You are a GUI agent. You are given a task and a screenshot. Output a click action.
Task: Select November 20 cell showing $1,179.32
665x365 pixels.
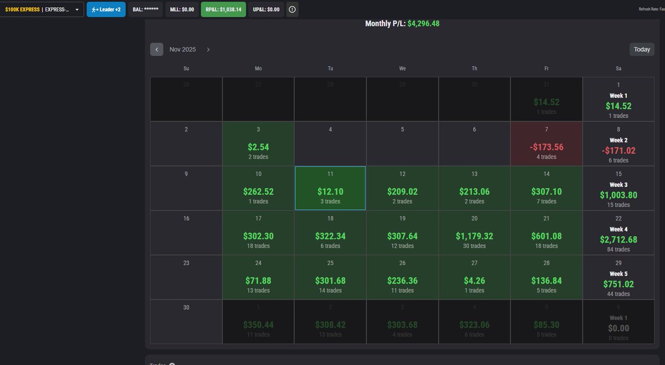[x=474, y=233]
